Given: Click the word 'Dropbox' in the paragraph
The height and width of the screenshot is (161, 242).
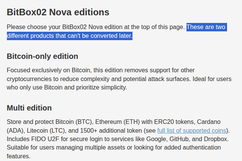Looking at the screenshot, I should tap(215, 139).
